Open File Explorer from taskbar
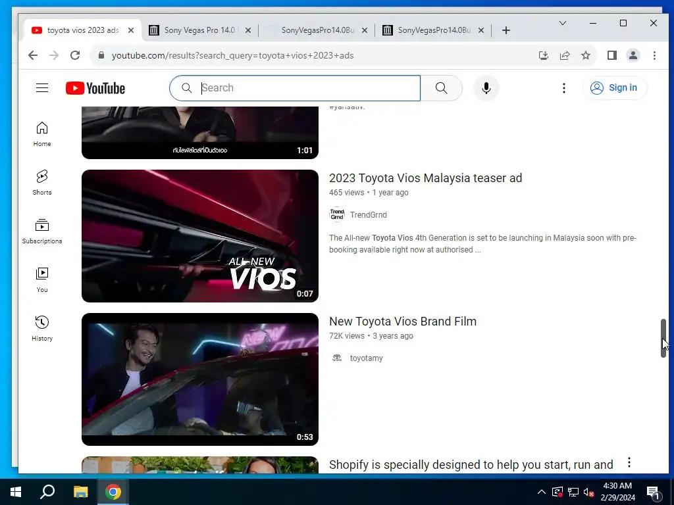This screenshot has width=674, height=505. [80, 492]
